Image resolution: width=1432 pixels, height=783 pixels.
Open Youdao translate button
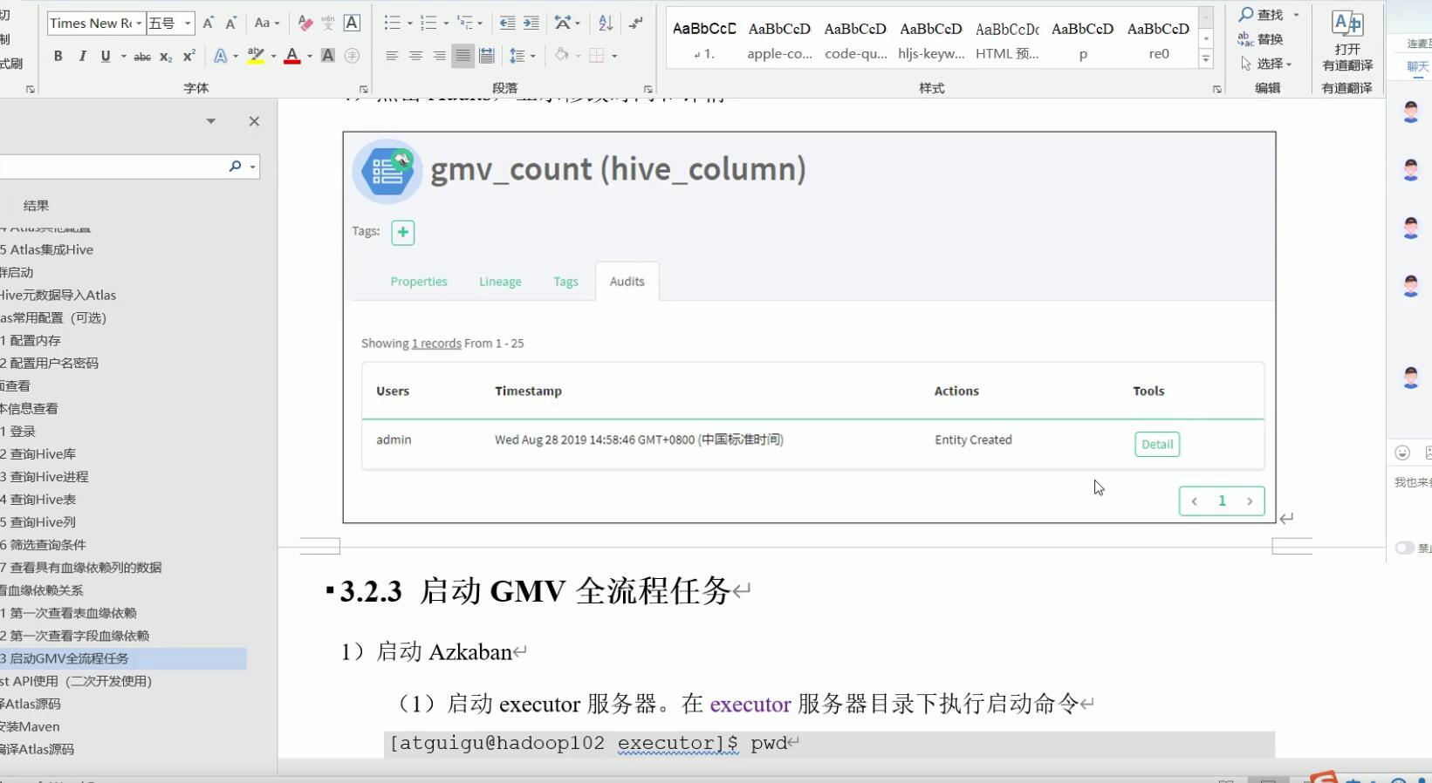1347,41
